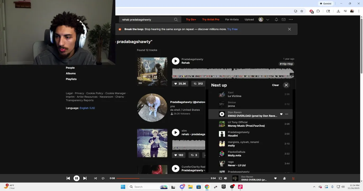Toggle the Next up queue icon

pos(293,178)
